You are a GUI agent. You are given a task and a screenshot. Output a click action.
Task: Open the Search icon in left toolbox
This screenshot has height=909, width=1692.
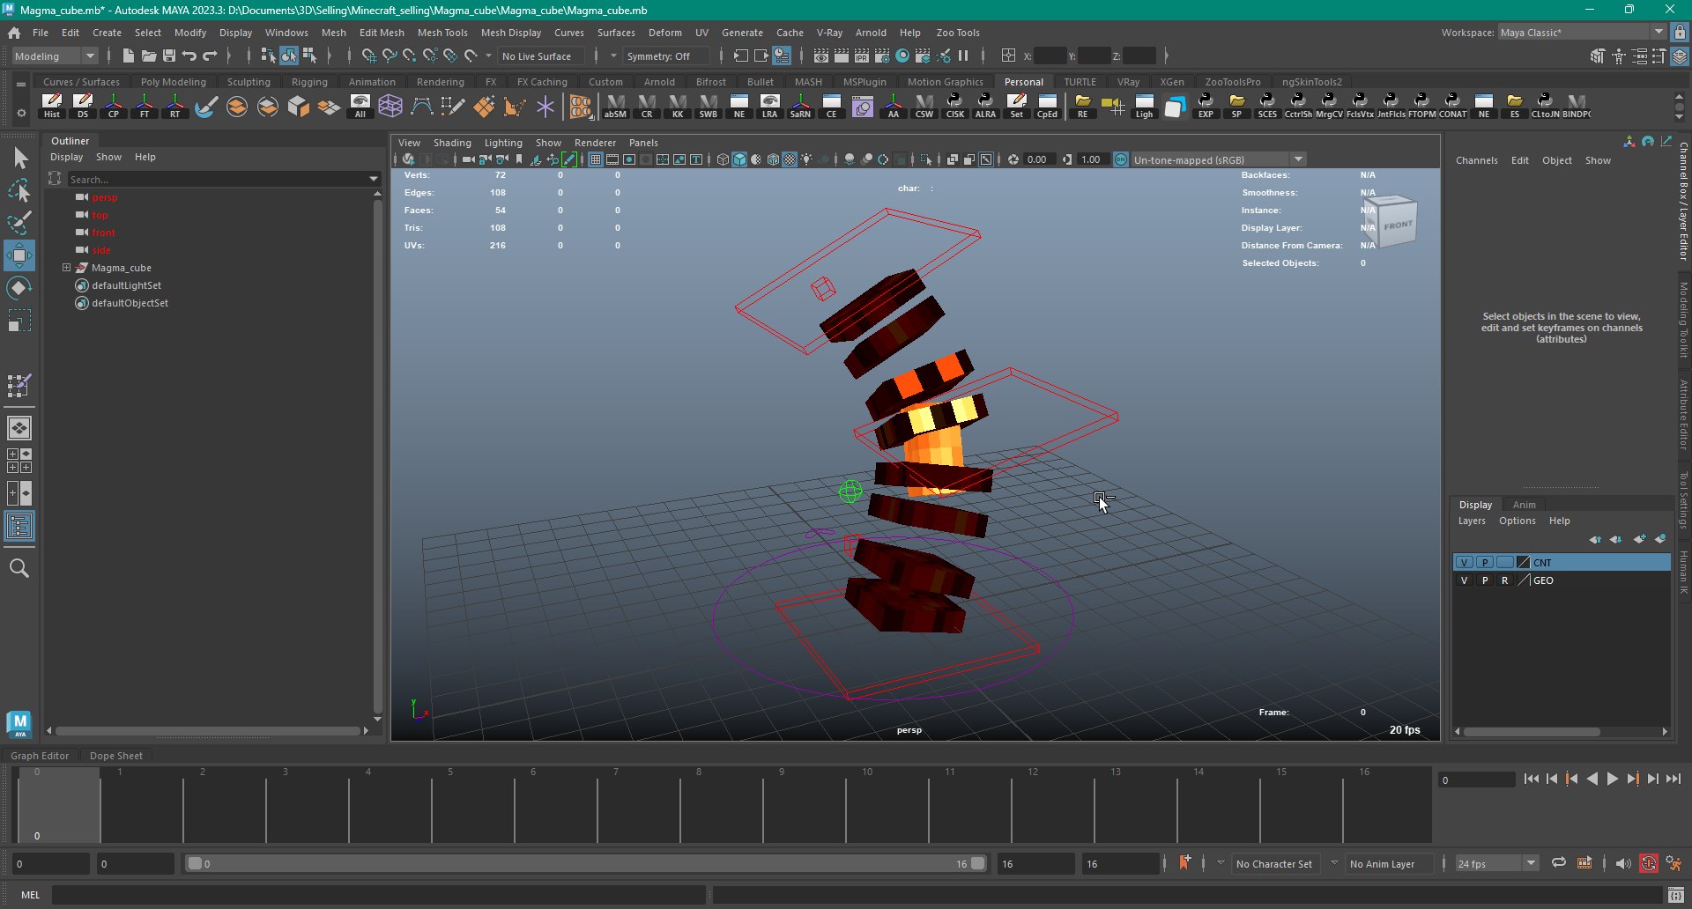pyautogui.click(x=19, y=568)
